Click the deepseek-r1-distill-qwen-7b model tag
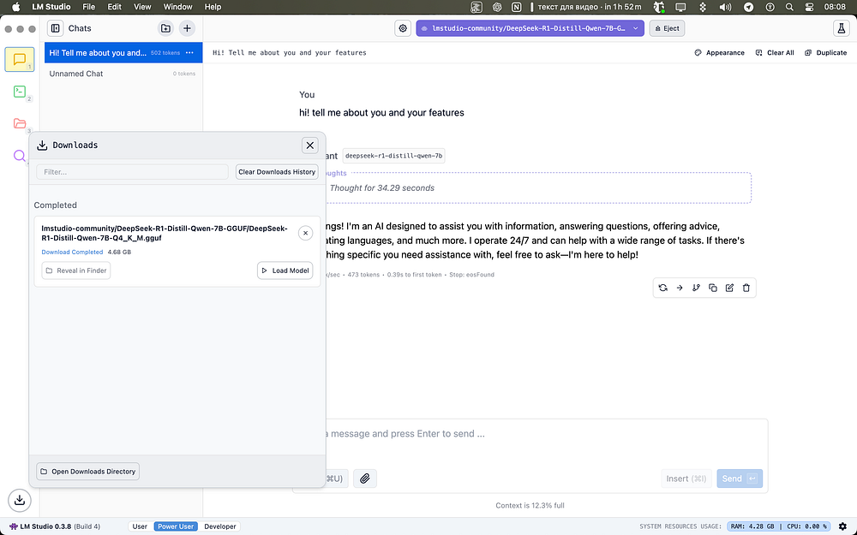 pos(393,156)
